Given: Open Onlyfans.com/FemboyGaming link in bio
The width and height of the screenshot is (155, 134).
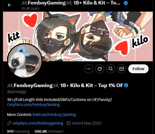Looking at the screenshot, I should [x=33, y=105].
